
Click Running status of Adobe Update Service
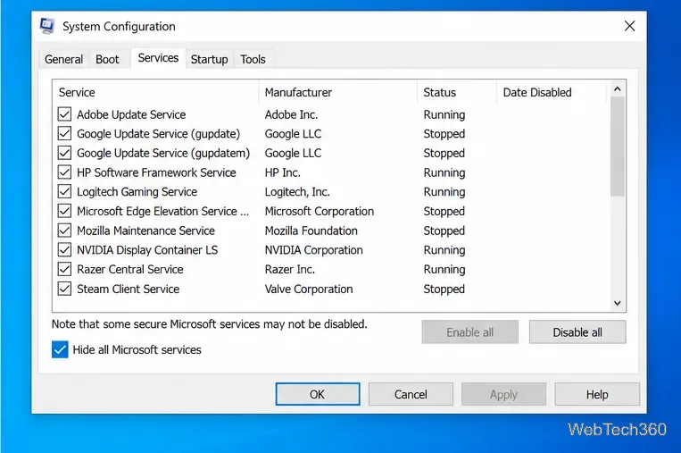(444, 114)
